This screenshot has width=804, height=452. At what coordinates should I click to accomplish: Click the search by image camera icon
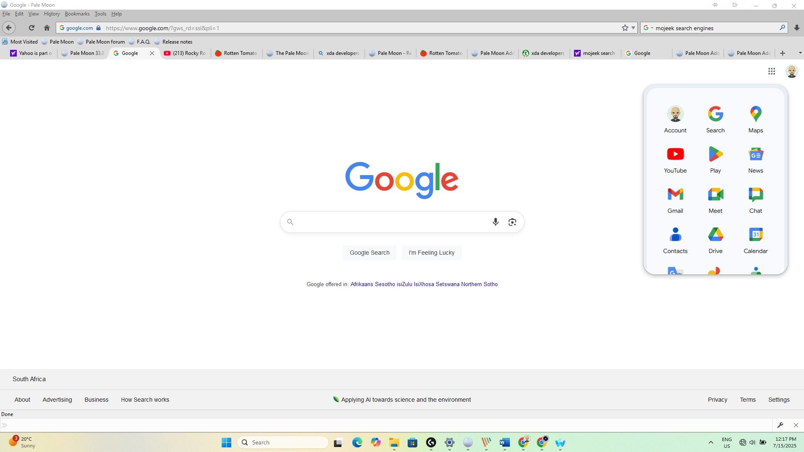pyautogui.click(x=512, y=222)
